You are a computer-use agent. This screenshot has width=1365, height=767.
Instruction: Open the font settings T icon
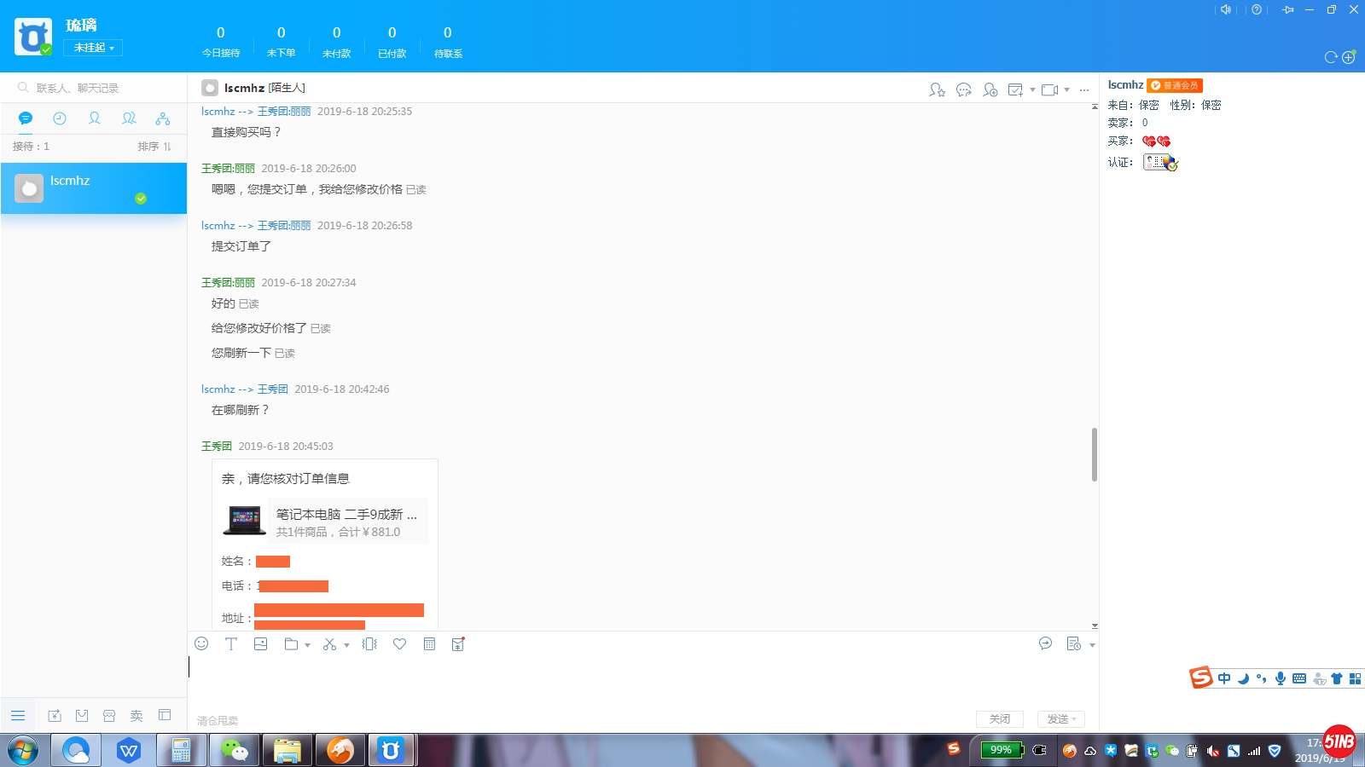[231, 644]
